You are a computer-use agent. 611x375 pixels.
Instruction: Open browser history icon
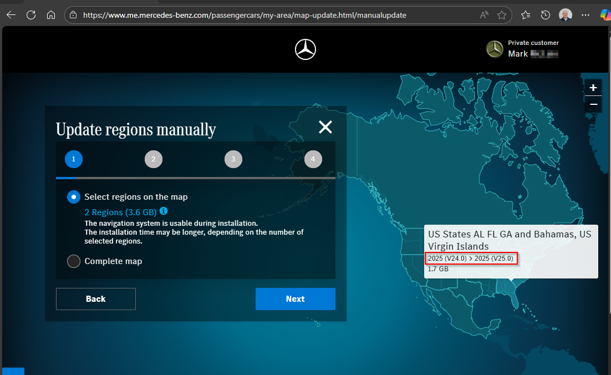point(546,15)
